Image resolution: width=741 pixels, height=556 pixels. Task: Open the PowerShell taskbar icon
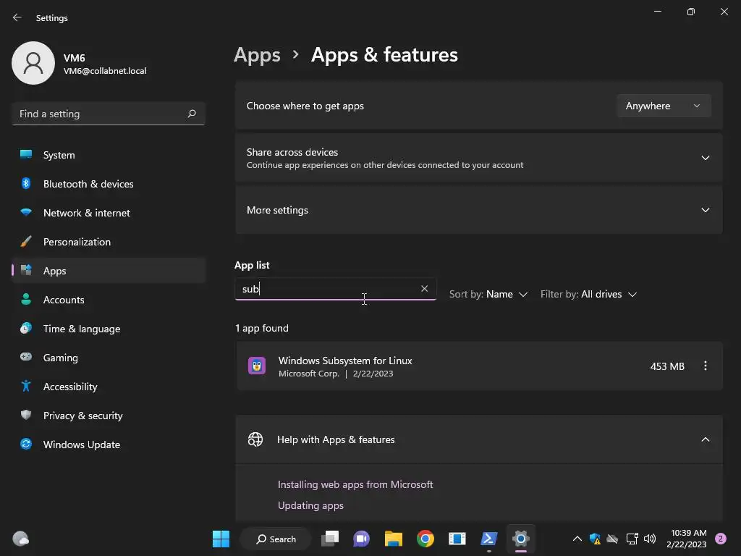(488, 539)
